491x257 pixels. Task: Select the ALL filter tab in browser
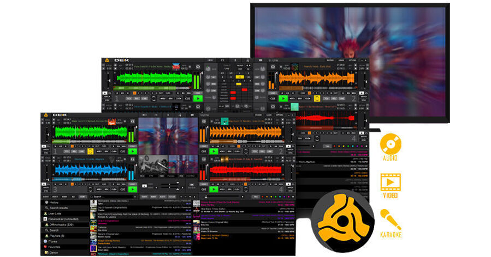tap(74, 196)
